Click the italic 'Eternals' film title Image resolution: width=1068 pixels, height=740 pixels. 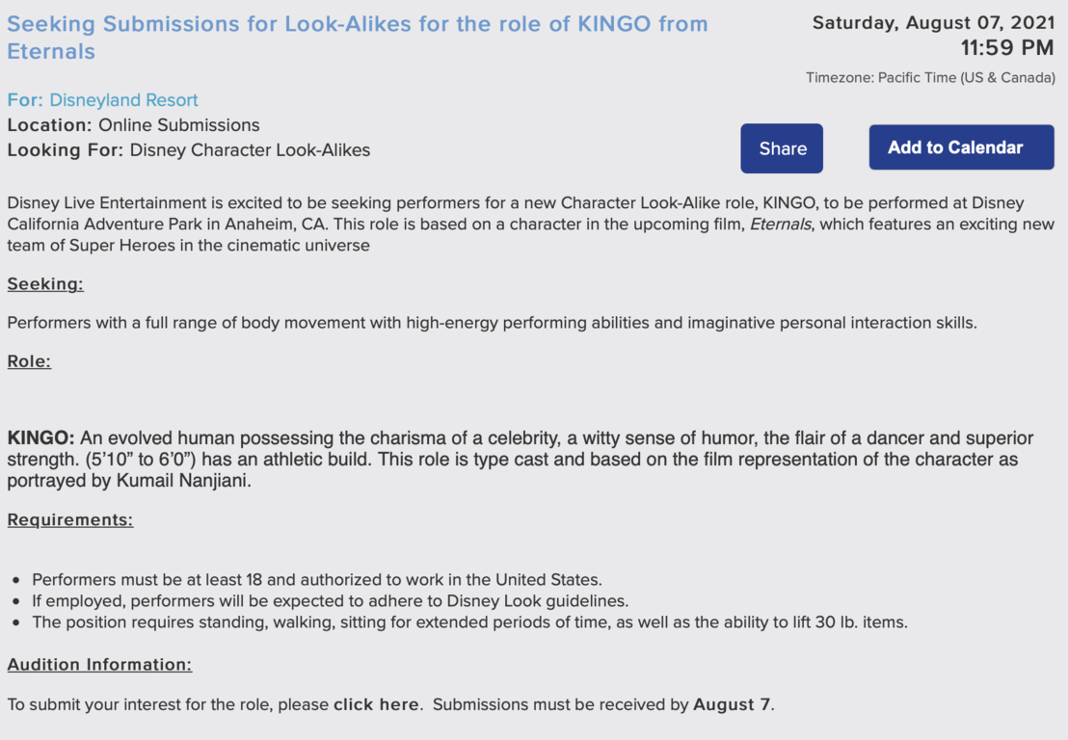pyautogui.click(x=781, y=225)
